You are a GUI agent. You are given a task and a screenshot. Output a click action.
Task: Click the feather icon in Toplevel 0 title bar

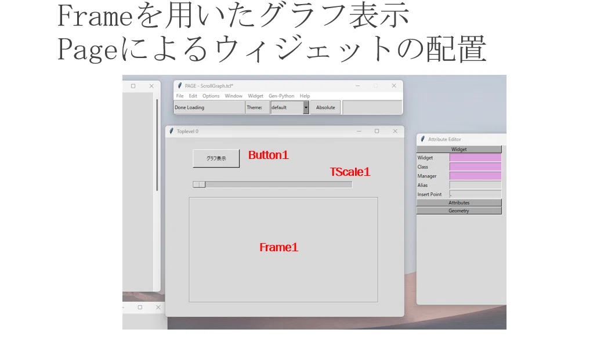point(171,131)
